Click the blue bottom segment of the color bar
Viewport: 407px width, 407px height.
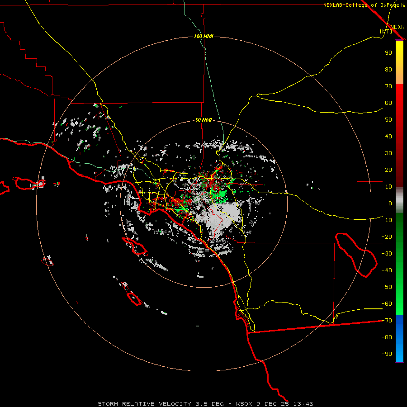coord(399,338)
